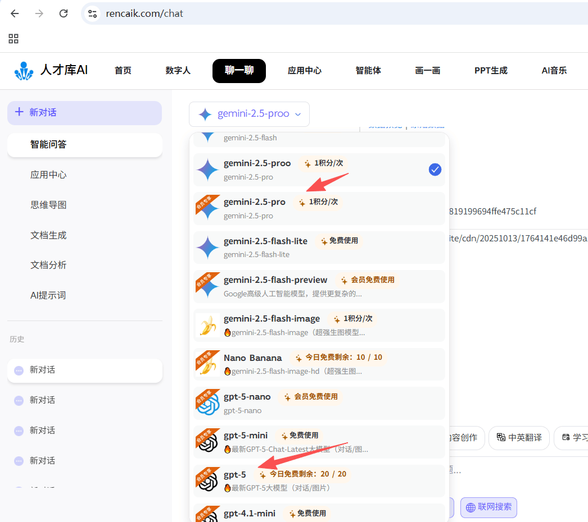Click the blue checkmark on gemini-2.5-proo
This screenshot has height=522, width=588.
[435, 170]
